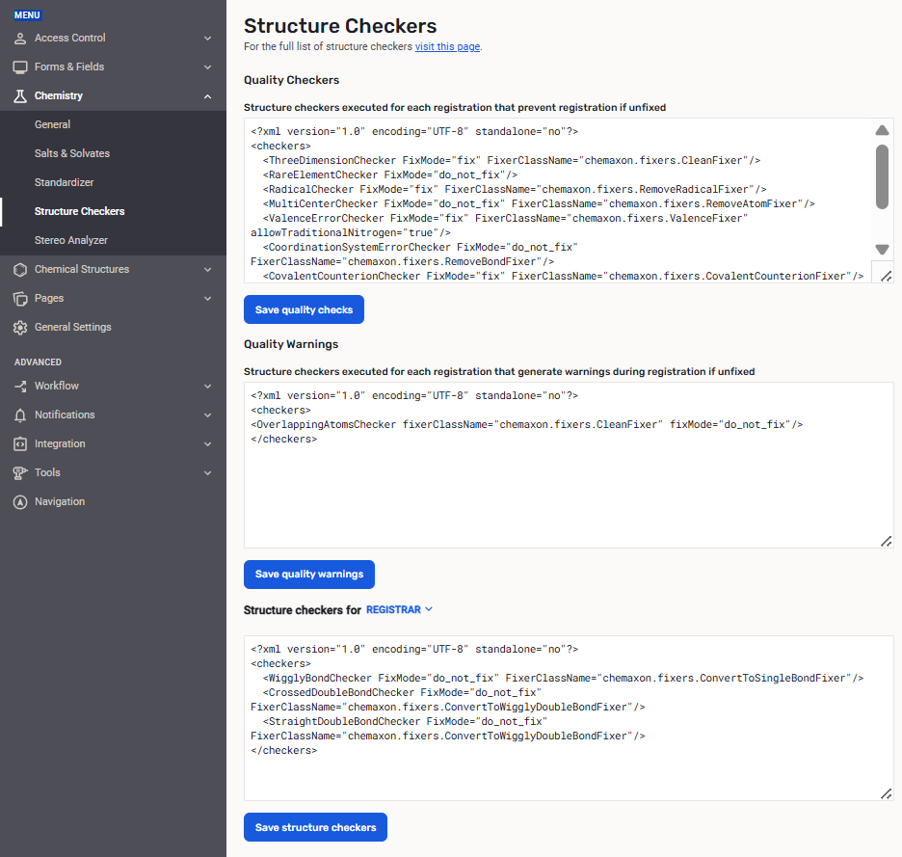Click the Notifications bell icon
Viewport: 902px width, 857px height.
coord(20,415)
